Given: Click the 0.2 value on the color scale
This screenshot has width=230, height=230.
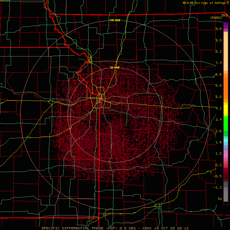Looking at the screenshot, I should click(218, 165).
